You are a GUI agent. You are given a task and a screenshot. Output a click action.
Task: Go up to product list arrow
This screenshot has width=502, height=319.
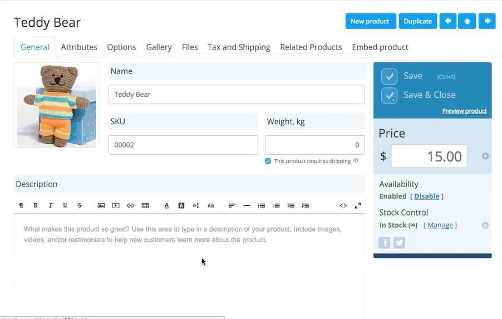[467, 21]
